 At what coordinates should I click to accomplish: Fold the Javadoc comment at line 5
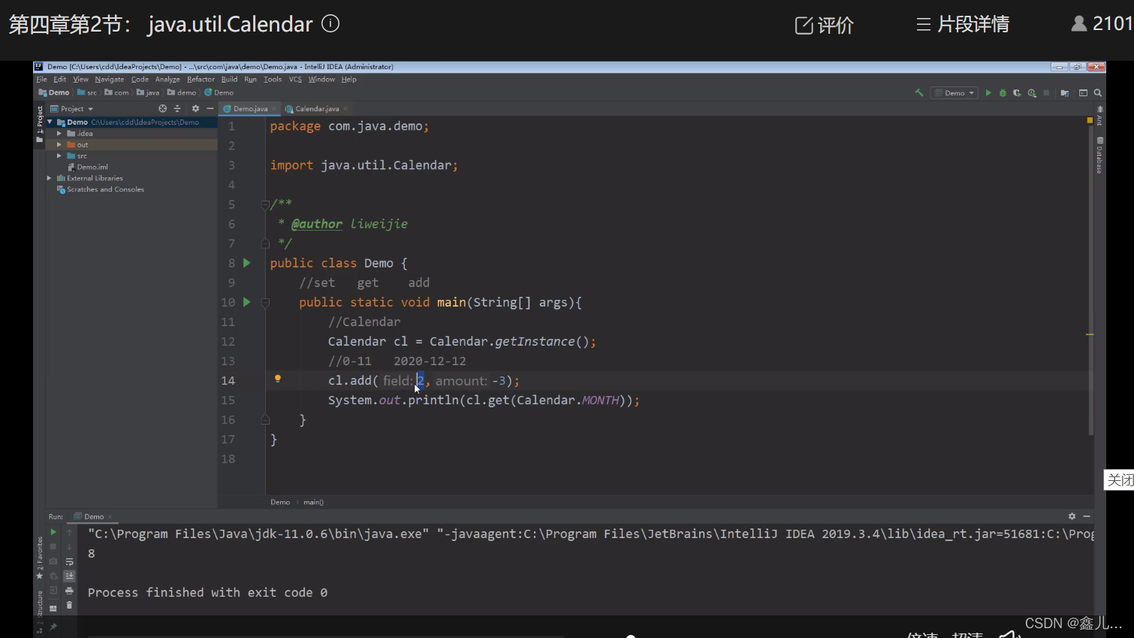265,204
